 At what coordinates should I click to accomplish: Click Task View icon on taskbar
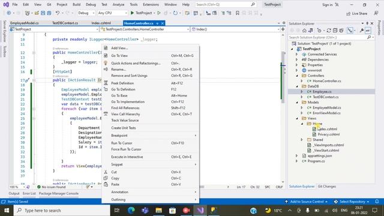pyautogui.click(x=117, y=211)
